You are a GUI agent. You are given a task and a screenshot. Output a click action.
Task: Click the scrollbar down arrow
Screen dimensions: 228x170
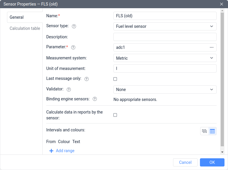tap(222, 152)
